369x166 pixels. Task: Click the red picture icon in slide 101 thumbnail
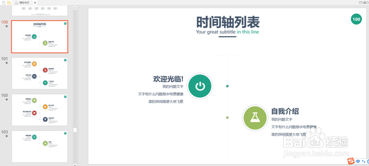coord(45,70)
